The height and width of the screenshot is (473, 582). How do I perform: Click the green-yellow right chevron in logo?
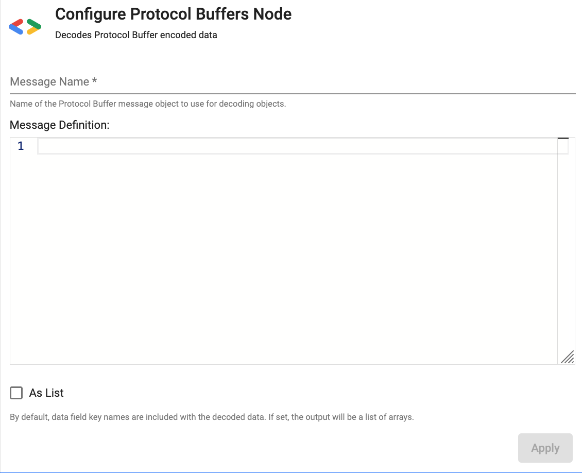point(34,26)
